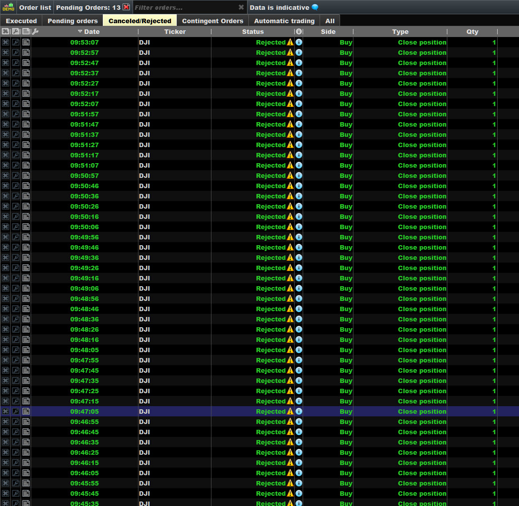519x506 pixels.
Task: Click the DJI ticker in 09:52:27 row
Action: coord(144,83)
